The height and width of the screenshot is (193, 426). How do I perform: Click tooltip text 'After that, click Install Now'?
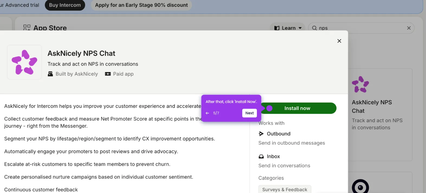[231, 102]
